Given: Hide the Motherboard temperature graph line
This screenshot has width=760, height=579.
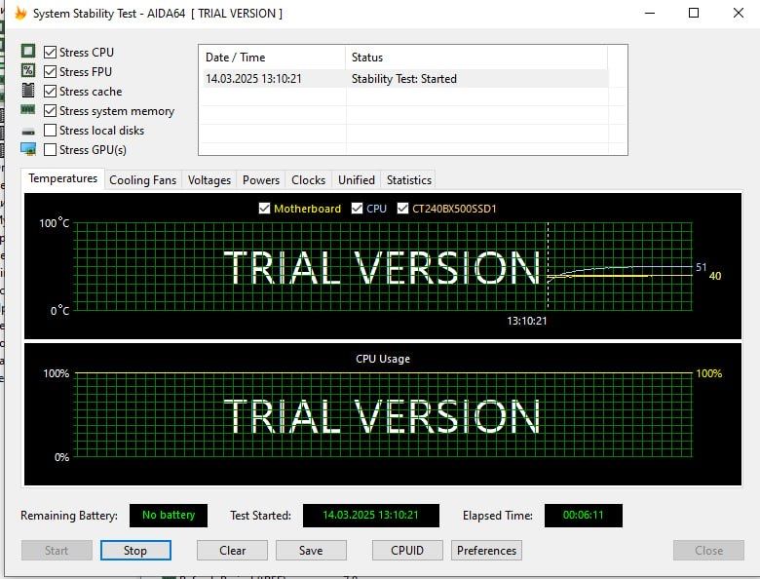Looking at the screenshot, I should pos(264,209).
